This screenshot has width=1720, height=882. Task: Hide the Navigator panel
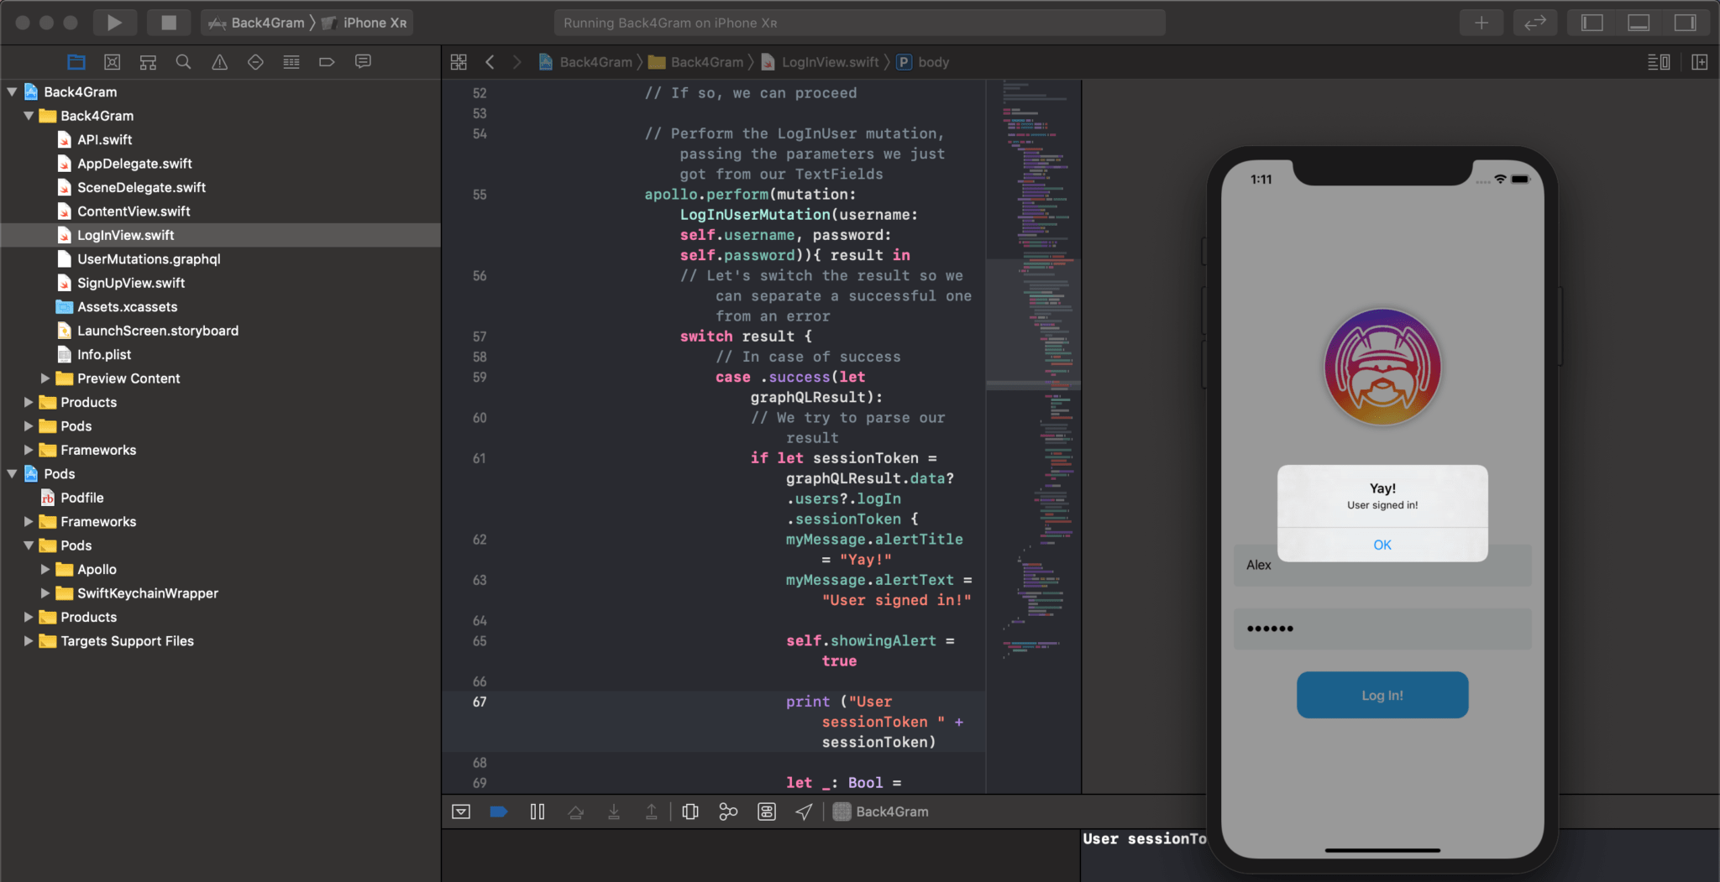[1592, 22]
